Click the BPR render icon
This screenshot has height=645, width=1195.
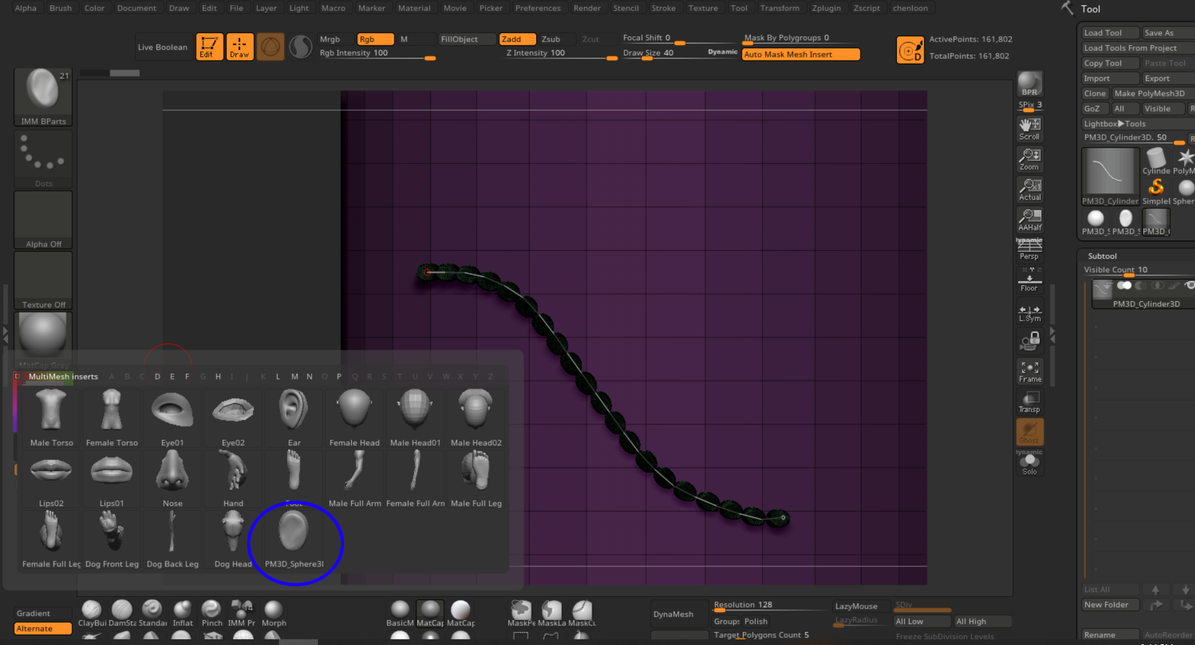1029,84
